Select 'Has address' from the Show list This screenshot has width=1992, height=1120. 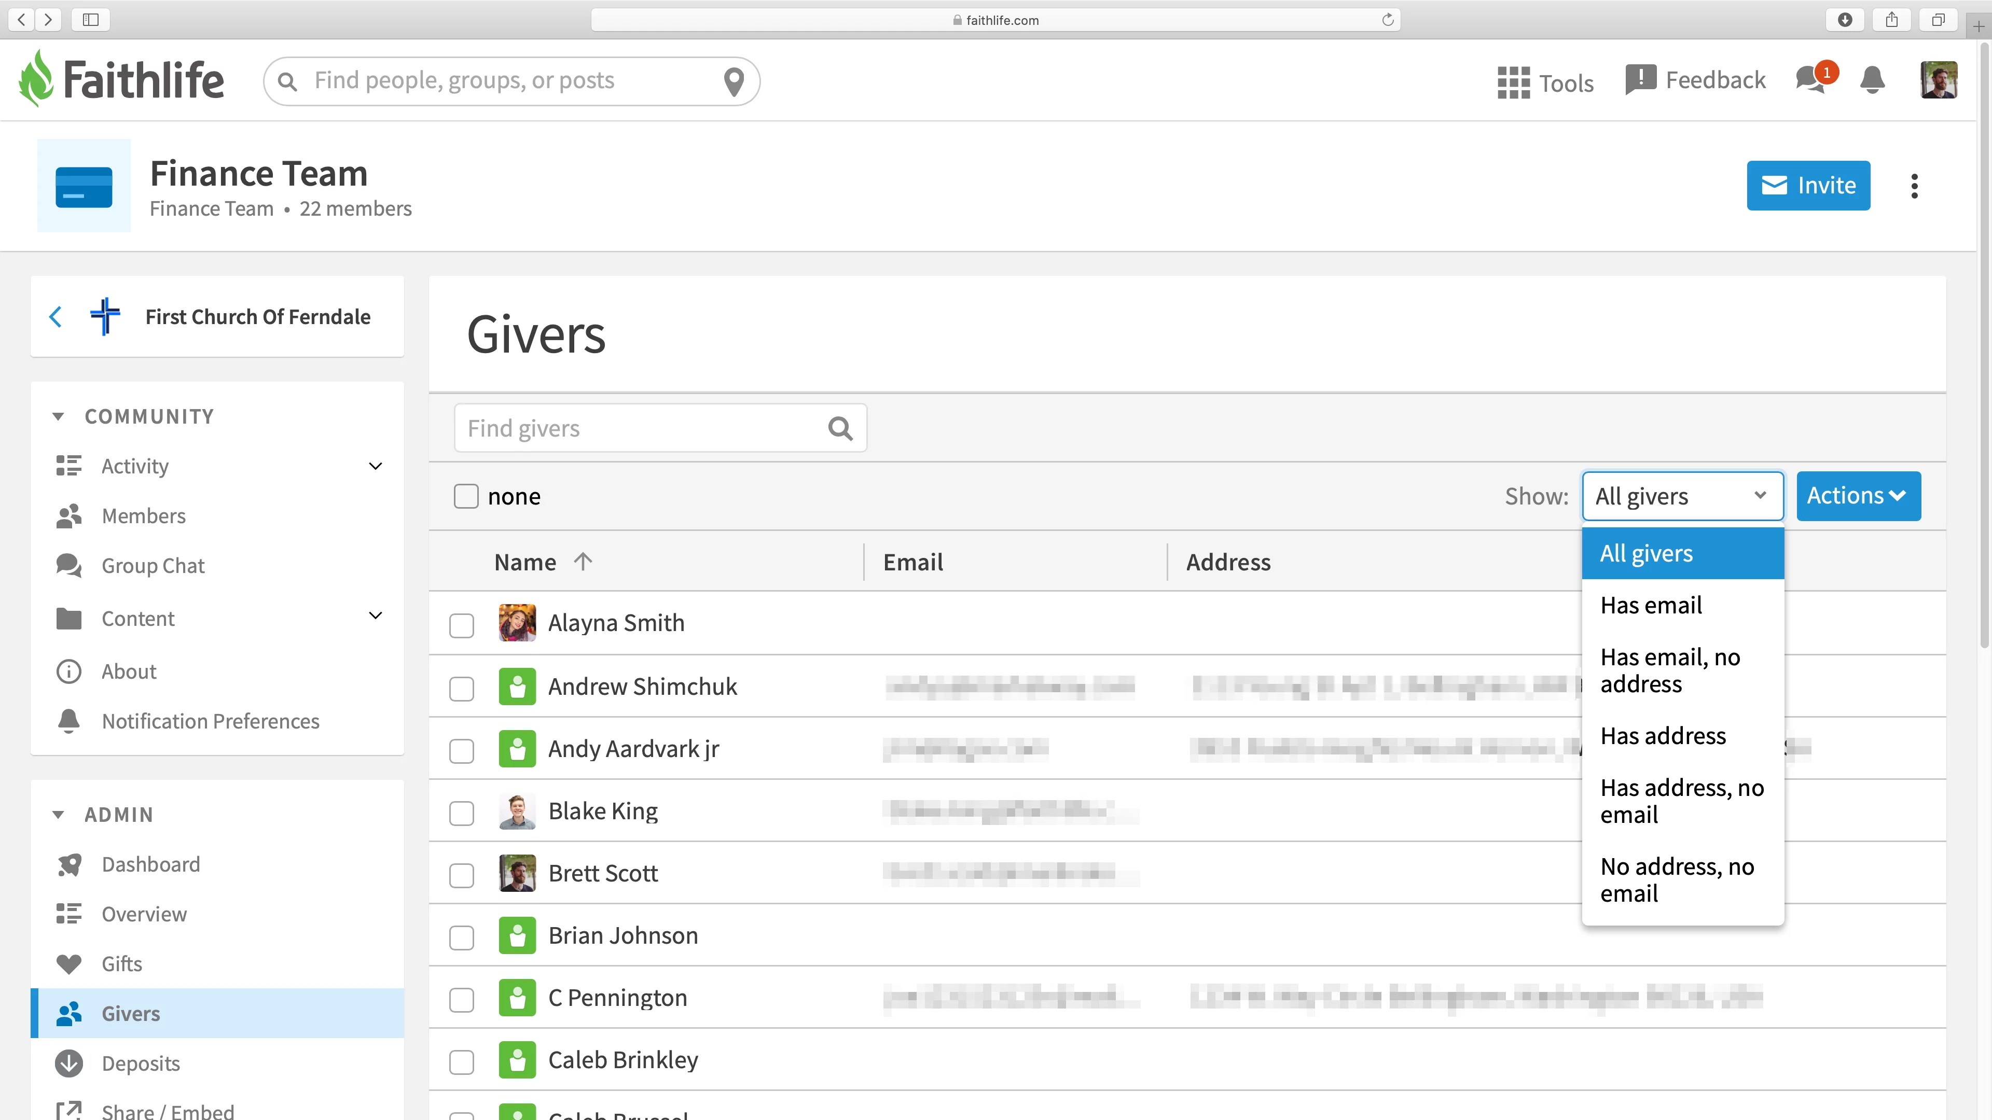tap(1663, 736)
